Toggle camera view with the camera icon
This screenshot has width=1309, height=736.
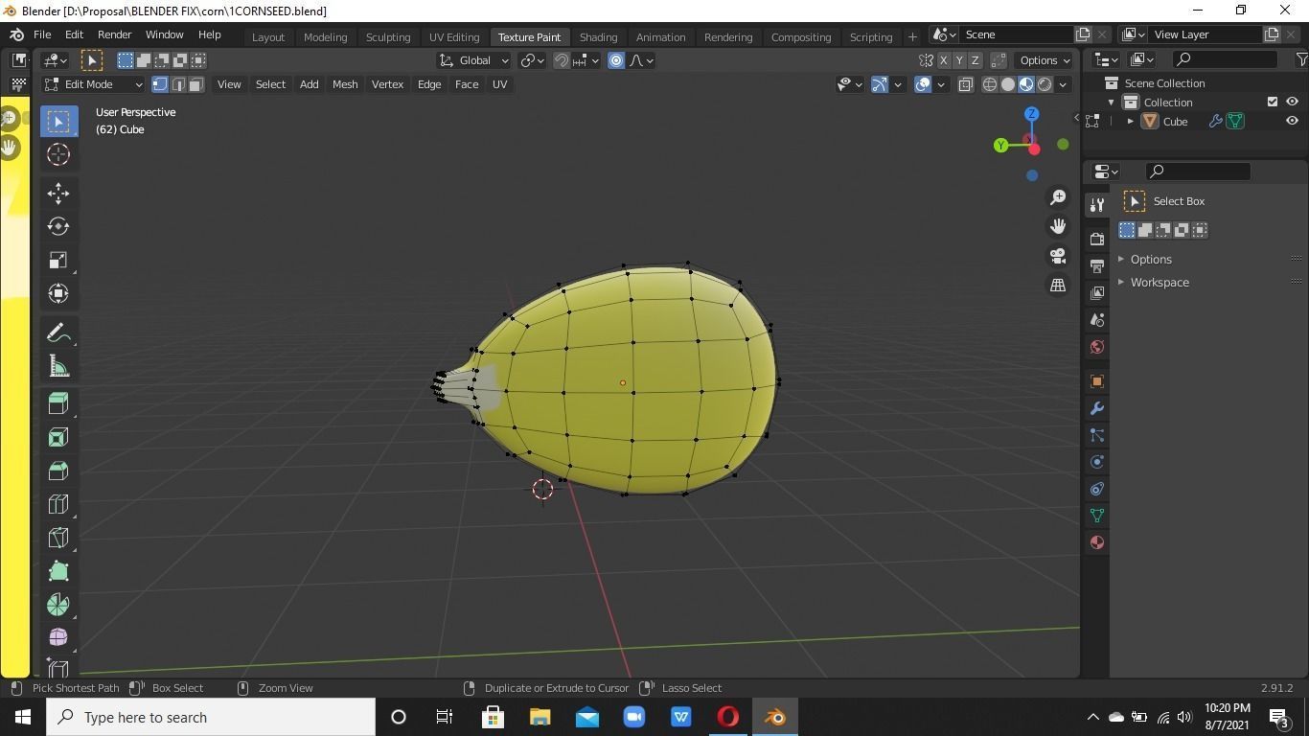tap(1058, 256)
